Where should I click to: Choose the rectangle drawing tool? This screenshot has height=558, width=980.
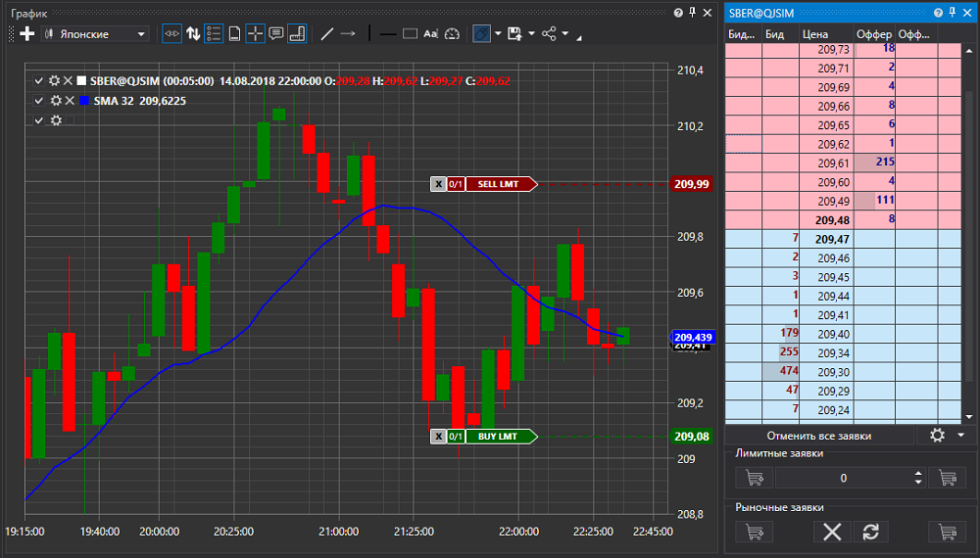pos(410,33)
